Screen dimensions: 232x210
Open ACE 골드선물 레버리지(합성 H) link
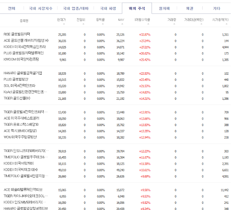pyautogui.click(x=26, y=40)
